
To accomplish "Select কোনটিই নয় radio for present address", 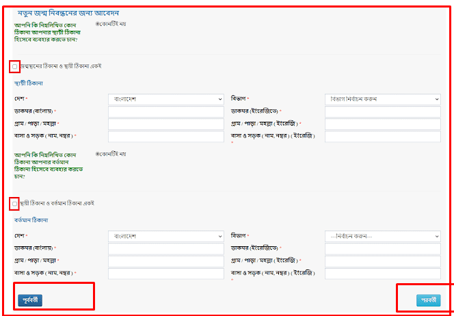I will tap(98, 154).
